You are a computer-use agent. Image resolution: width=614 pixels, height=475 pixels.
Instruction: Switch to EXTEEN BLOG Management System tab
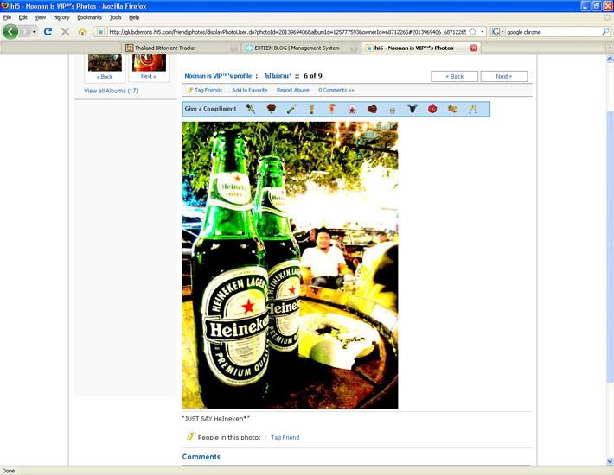301,47
